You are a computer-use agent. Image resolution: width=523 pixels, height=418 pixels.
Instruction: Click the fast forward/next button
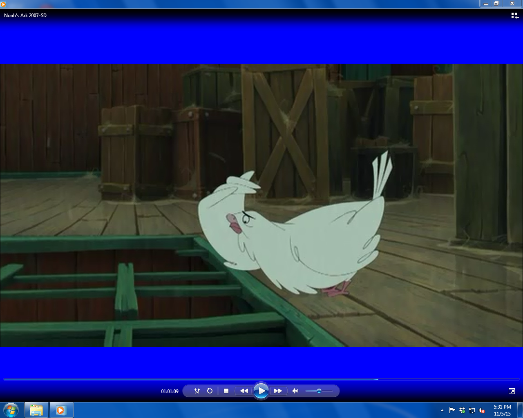(278, 391)
